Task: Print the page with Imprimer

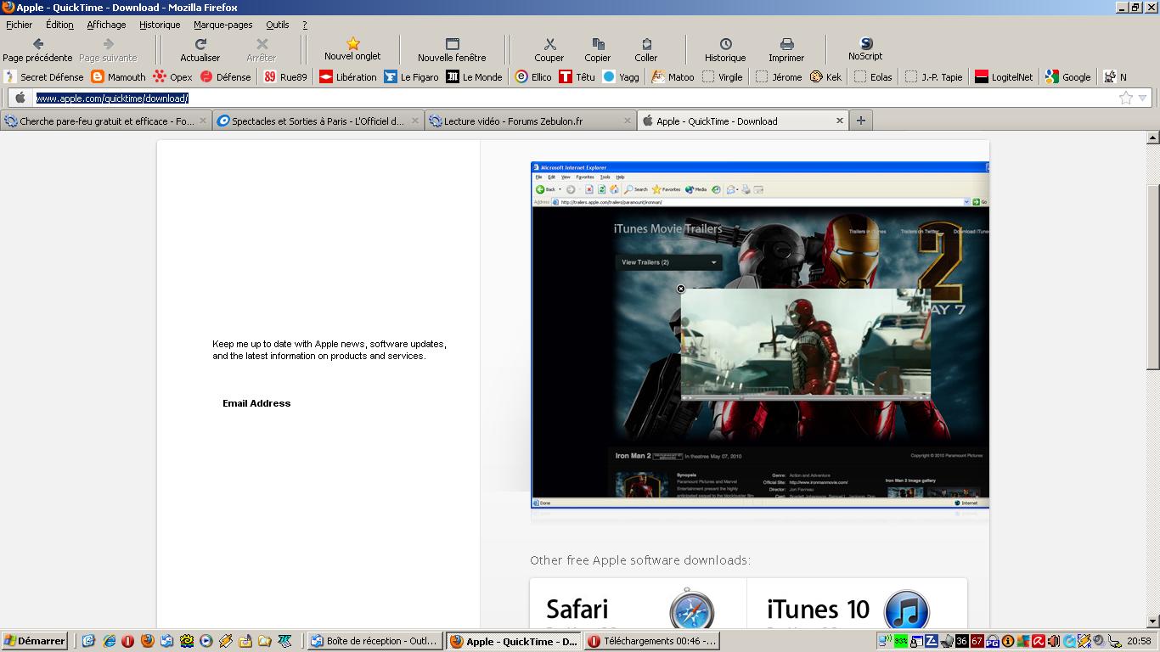Action: click(786, 50)
